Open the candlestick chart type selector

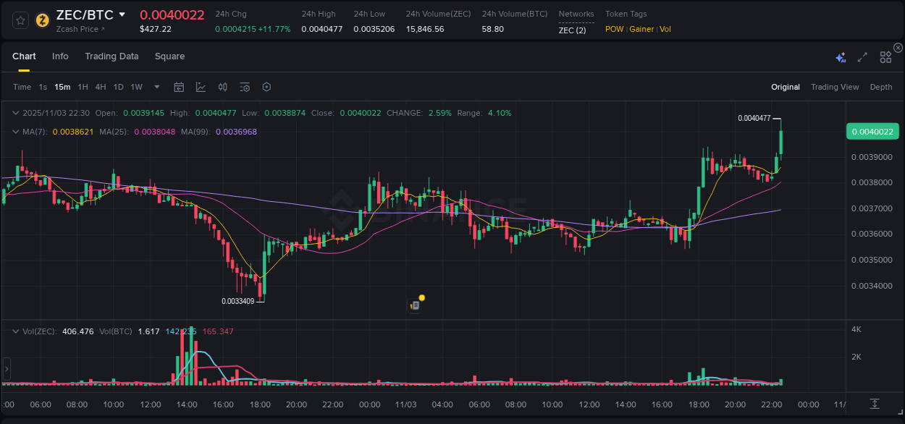click(x=223, y=87)
